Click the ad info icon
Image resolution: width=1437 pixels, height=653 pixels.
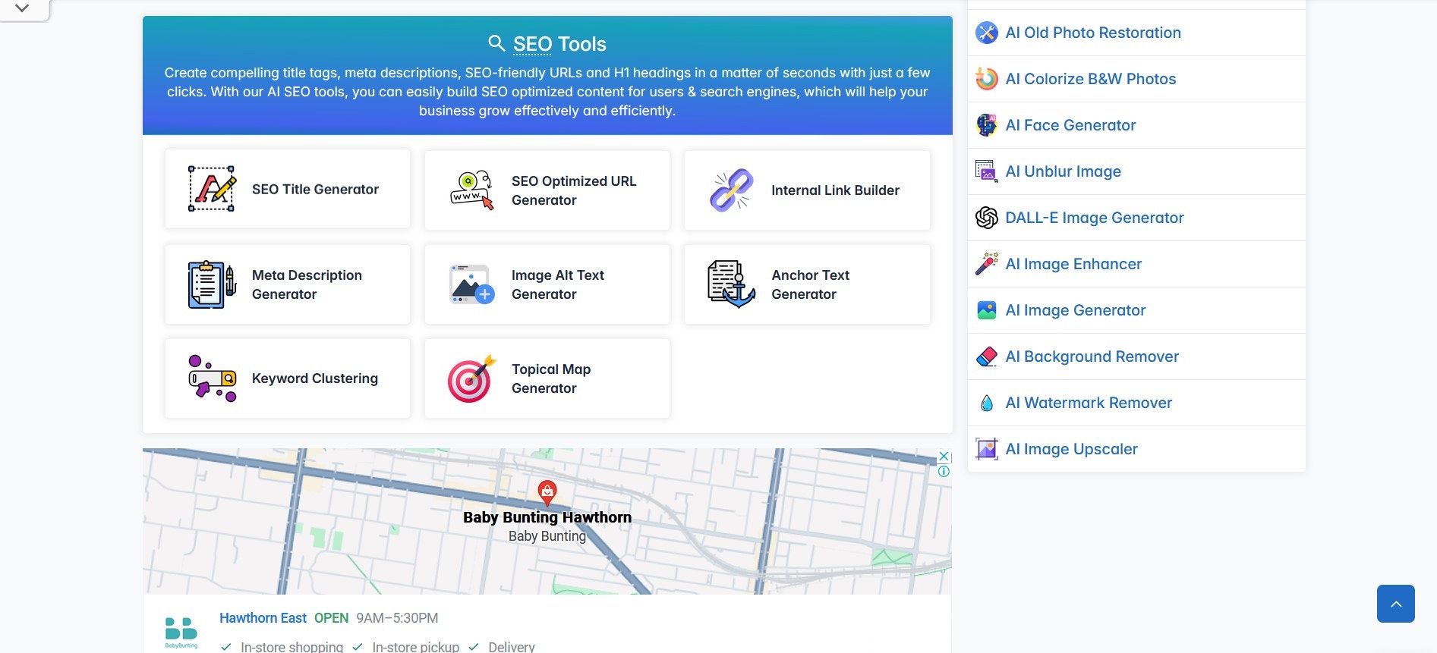pyautogui.click(x=944, y=471)
